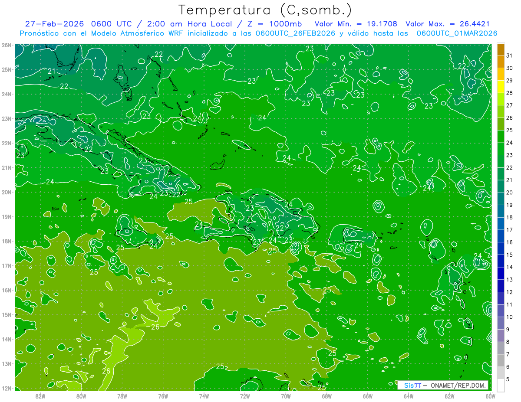Click the 'ONAMET/REP.DOM.' credit label
This screenshot has height=402, width=521.
tap(458, 385)
